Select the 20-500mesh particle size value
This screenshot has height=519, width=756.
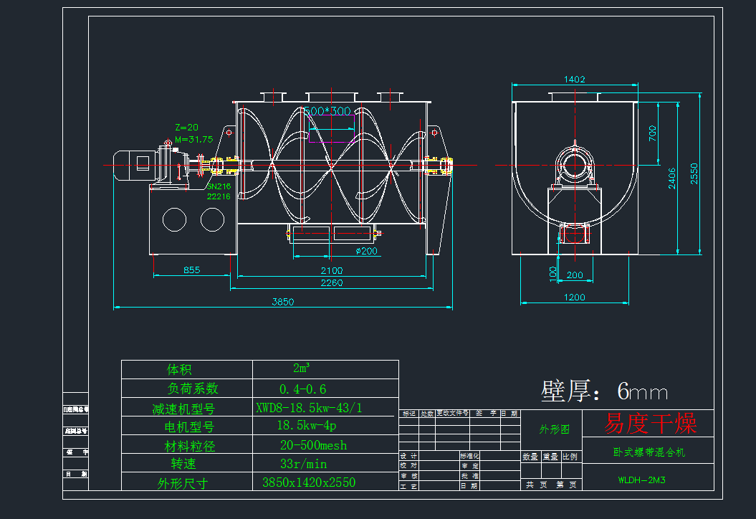(313, 445)
